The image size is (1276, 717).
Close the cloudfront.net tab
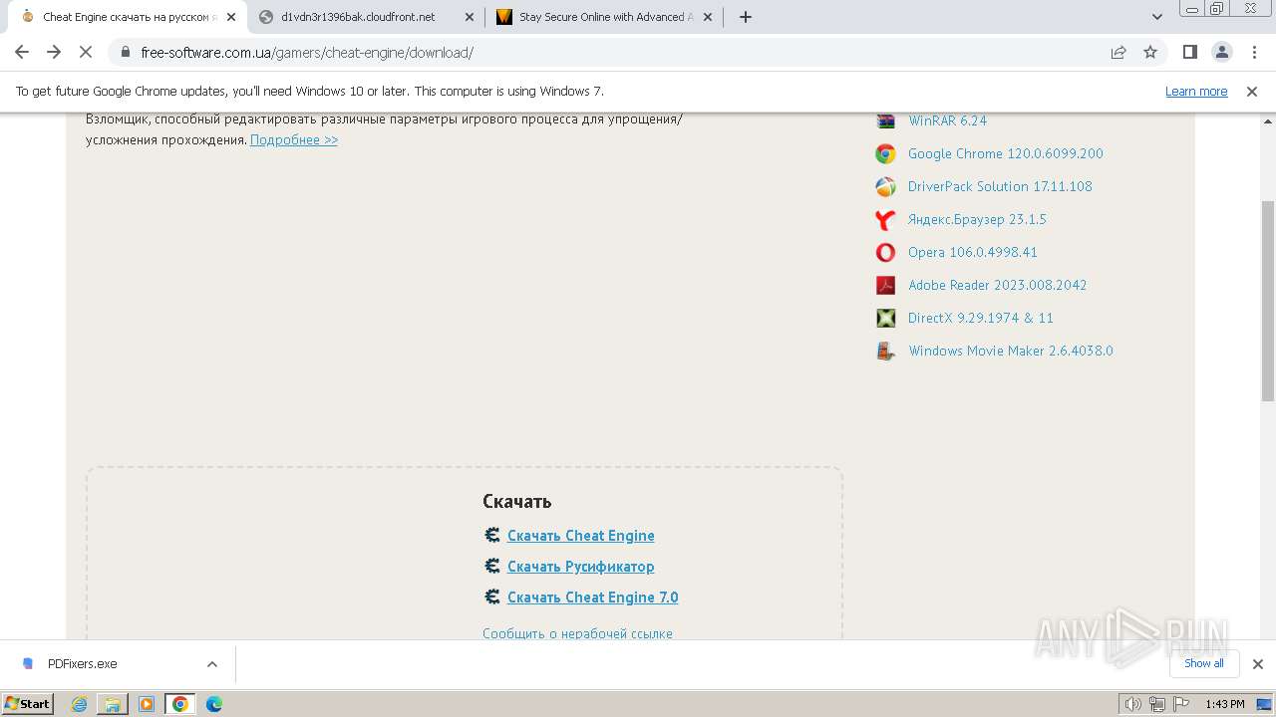point(469,17)
